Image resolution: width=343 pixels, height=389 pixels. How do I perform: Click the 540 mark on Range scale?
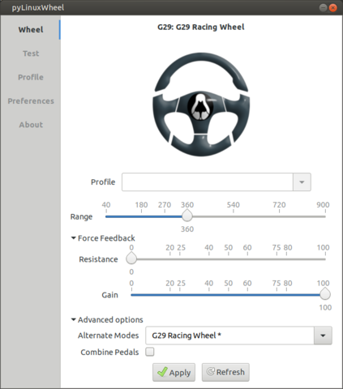(234, 205)
